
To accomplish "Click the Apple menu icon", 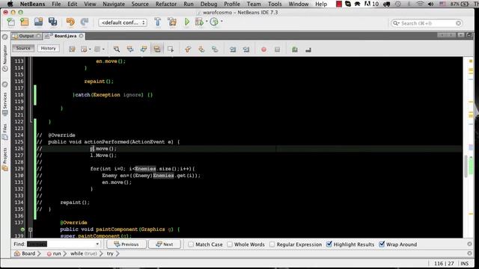I will click(10, 4).
